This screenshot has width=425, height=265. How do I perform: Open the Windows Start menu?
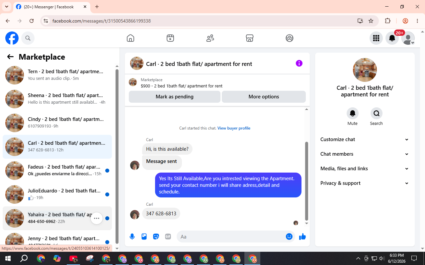tap(8, 258)
